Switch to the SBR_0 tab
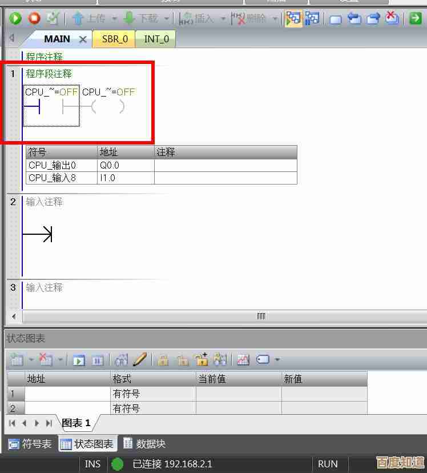427x473 pixels. click(x=115, y=39)
